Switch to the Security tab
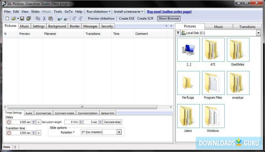The height and width of the screenshot is (152, 265). tap(107, 26)
